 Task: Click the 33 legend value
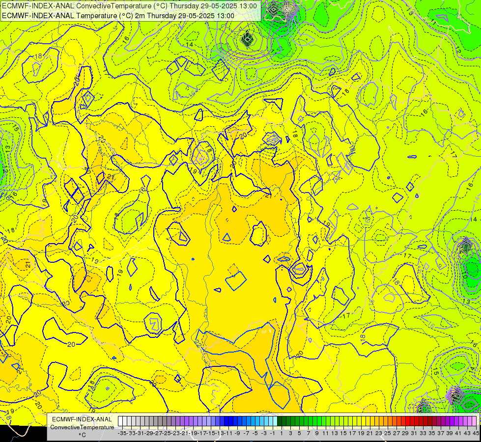click(x=423, y=433)
